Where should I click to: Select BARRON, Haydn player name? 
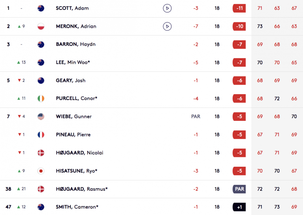(x=76, y=44)
